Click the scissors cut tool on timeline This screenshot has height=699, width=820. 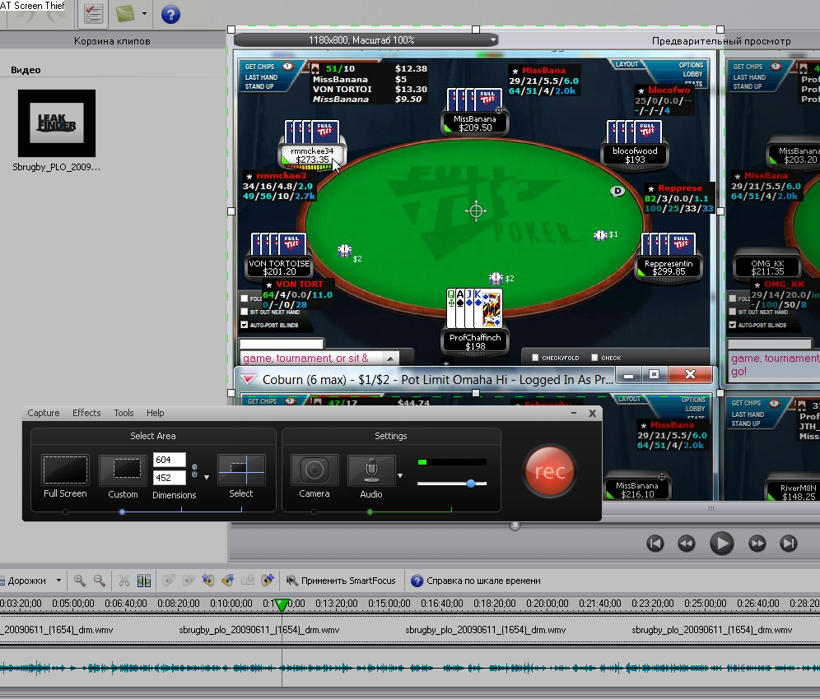pyautogui.click(x=124, y=581)
